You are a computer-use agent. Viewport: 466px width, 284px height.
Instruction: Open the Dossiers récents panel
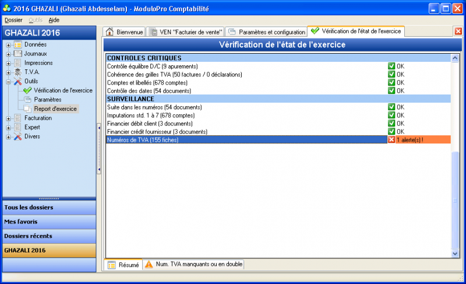(49, 236)
